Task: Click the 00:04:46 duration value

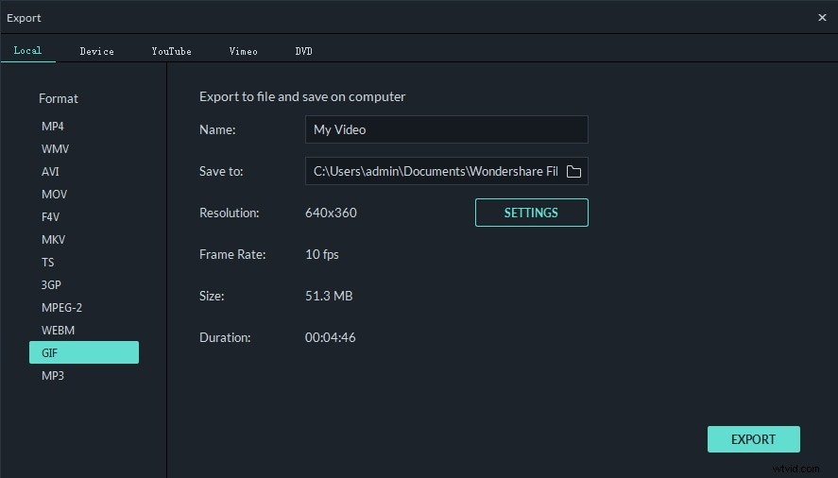Action: tap(331, 337)
